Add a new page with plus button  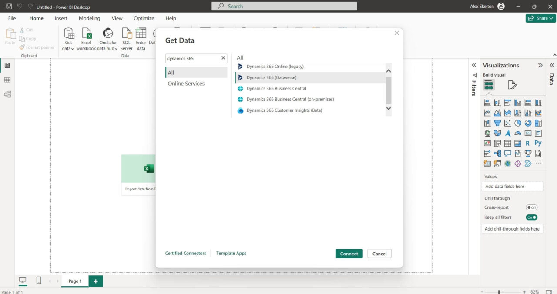point(96,281)
